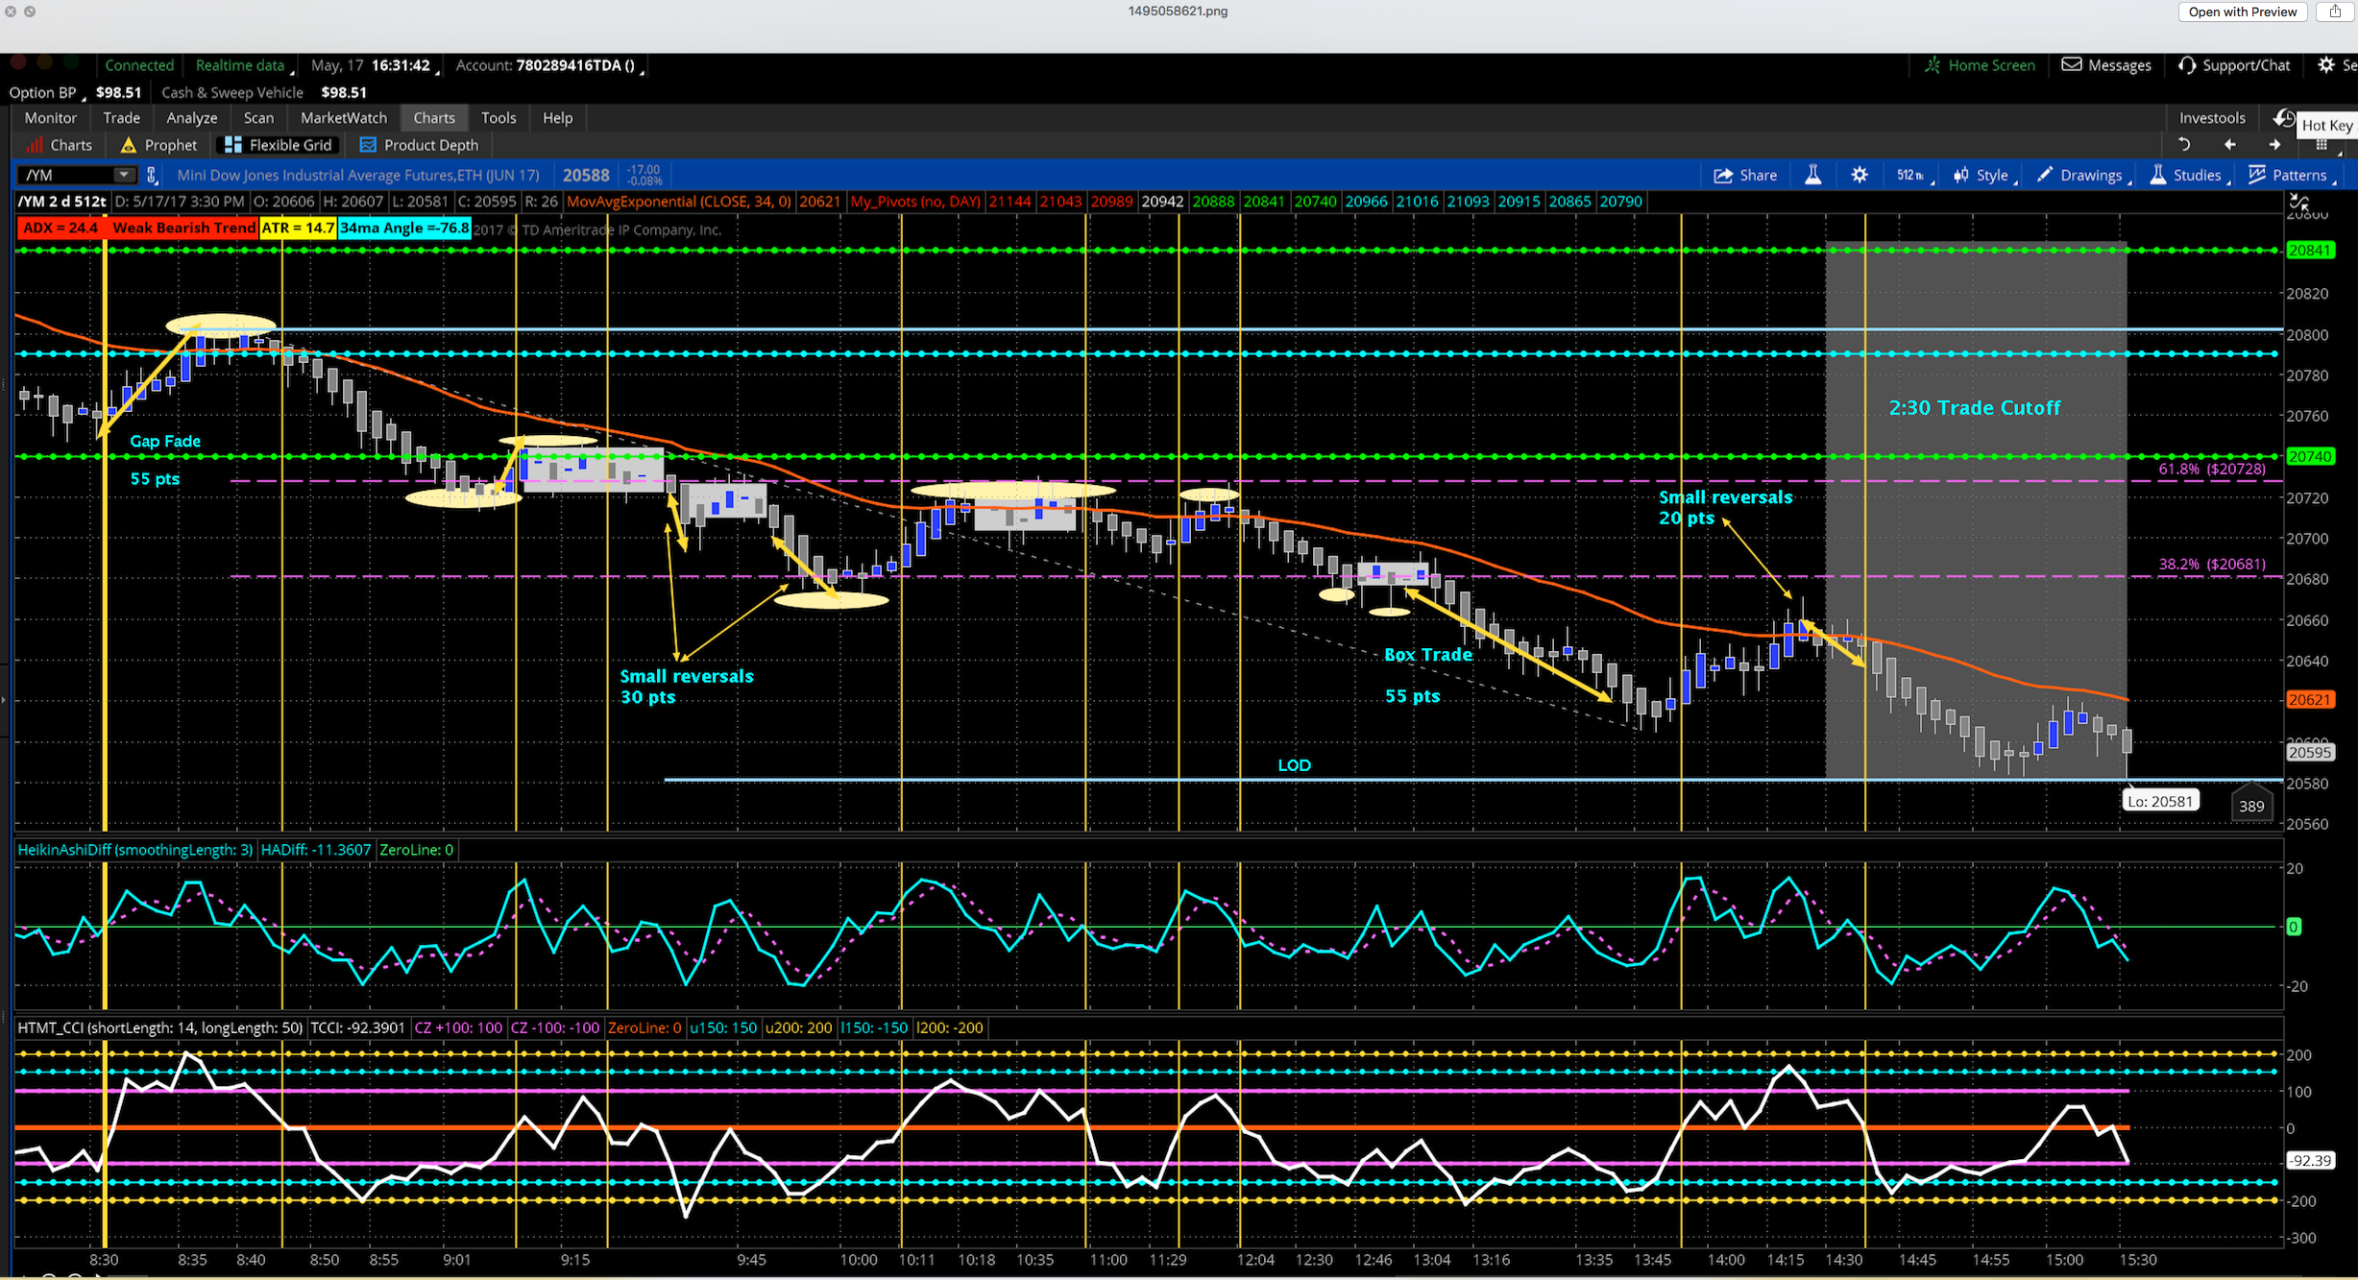Image resolution: width=2358 pixels, height=1280 pixels.
Task: Click the history clock icon near Investools
Action: 2283,118
